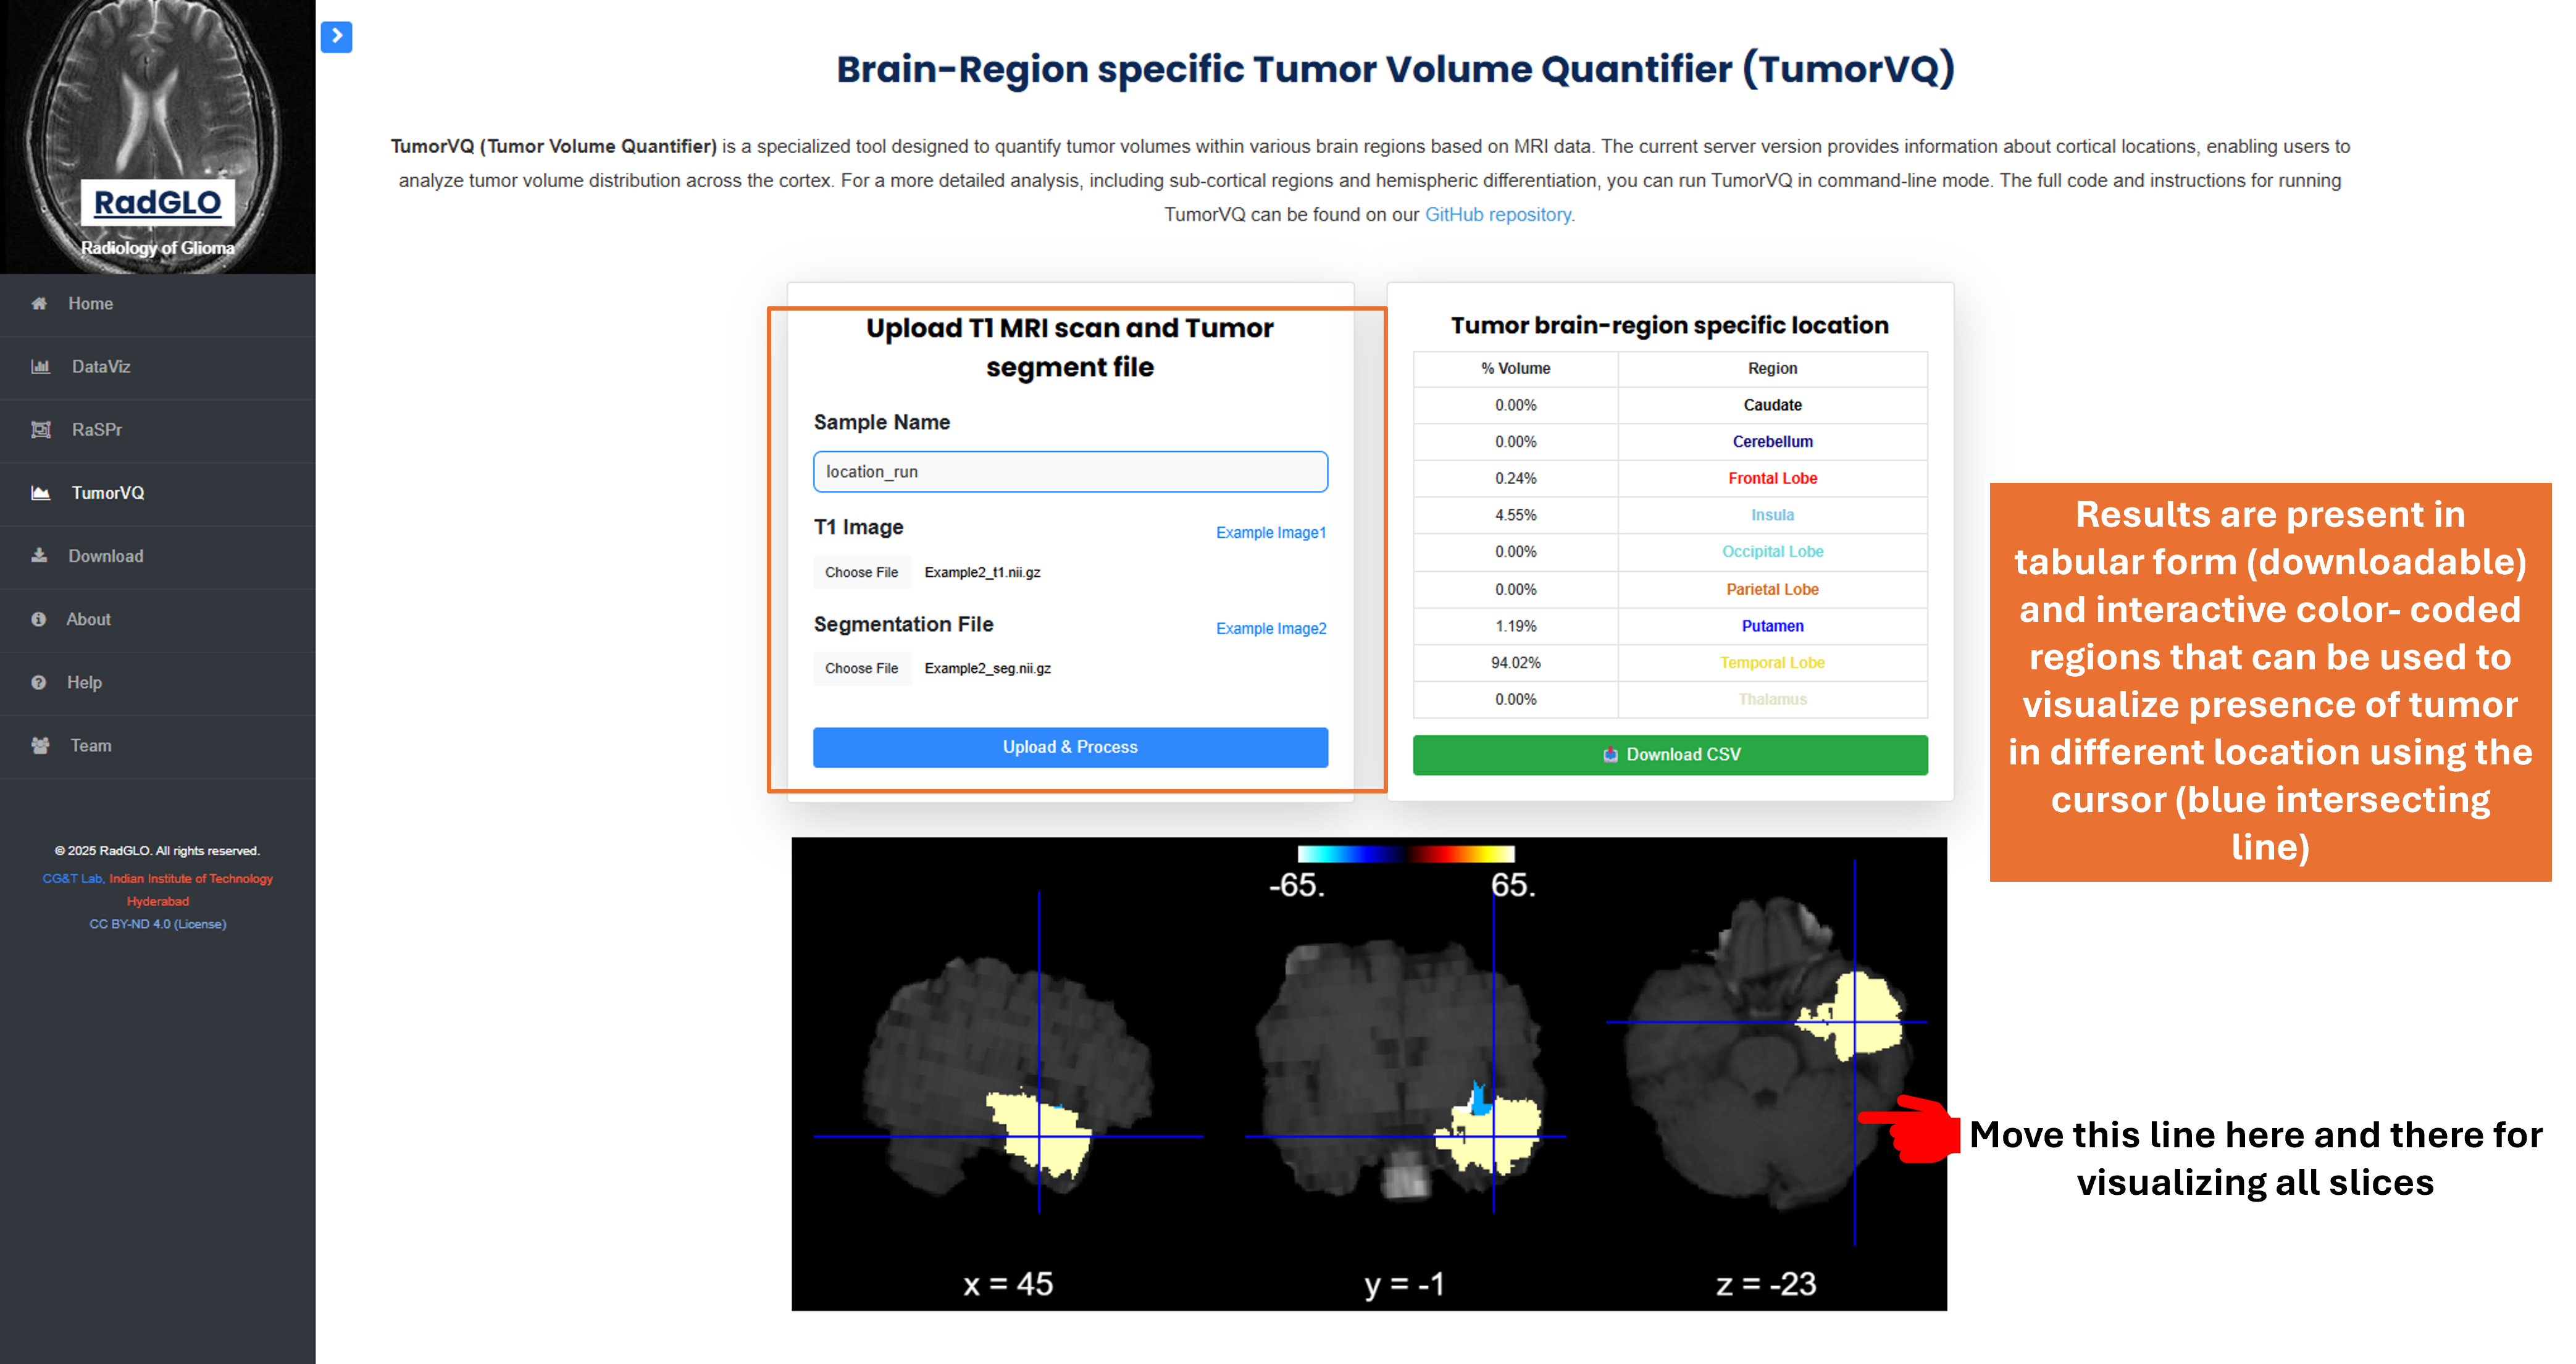Click the Download CSV button

(1670, 754)
